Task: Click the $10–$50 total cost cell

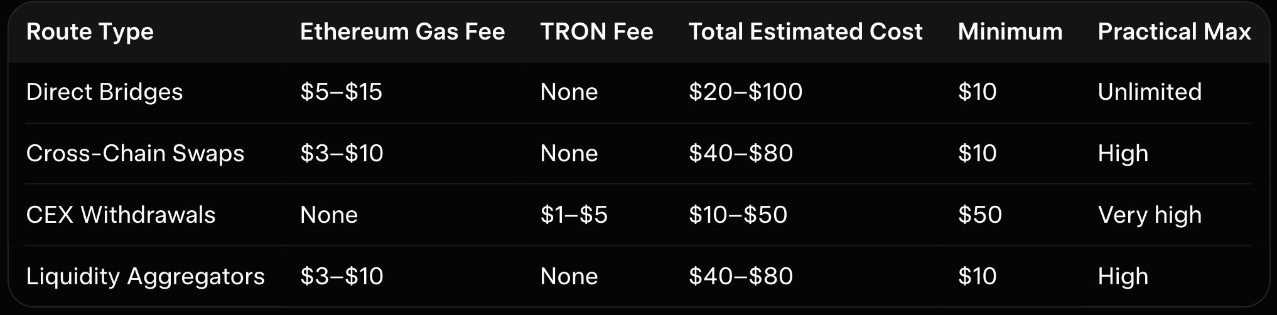Action: [738, 215]
